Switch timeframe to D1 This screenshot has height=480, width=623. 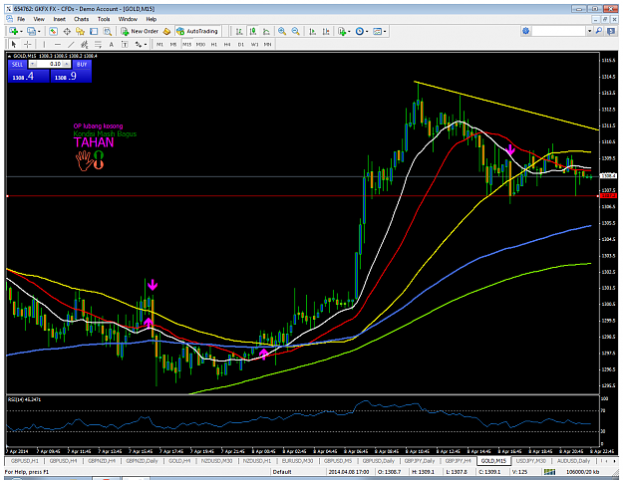pos(241,45)
